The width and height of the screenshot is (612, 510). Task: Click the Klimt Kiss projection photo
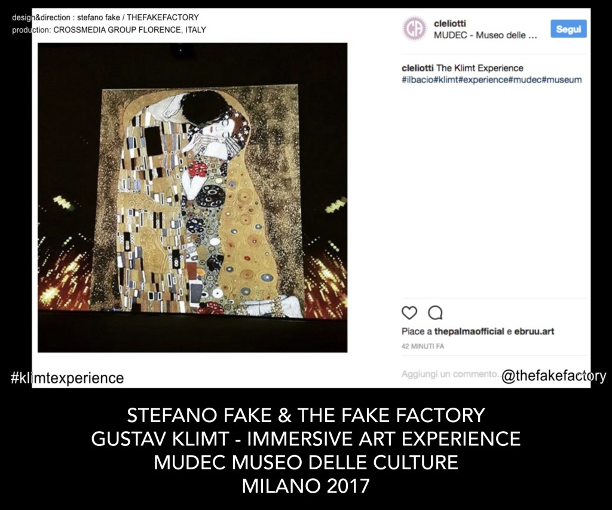192,197
